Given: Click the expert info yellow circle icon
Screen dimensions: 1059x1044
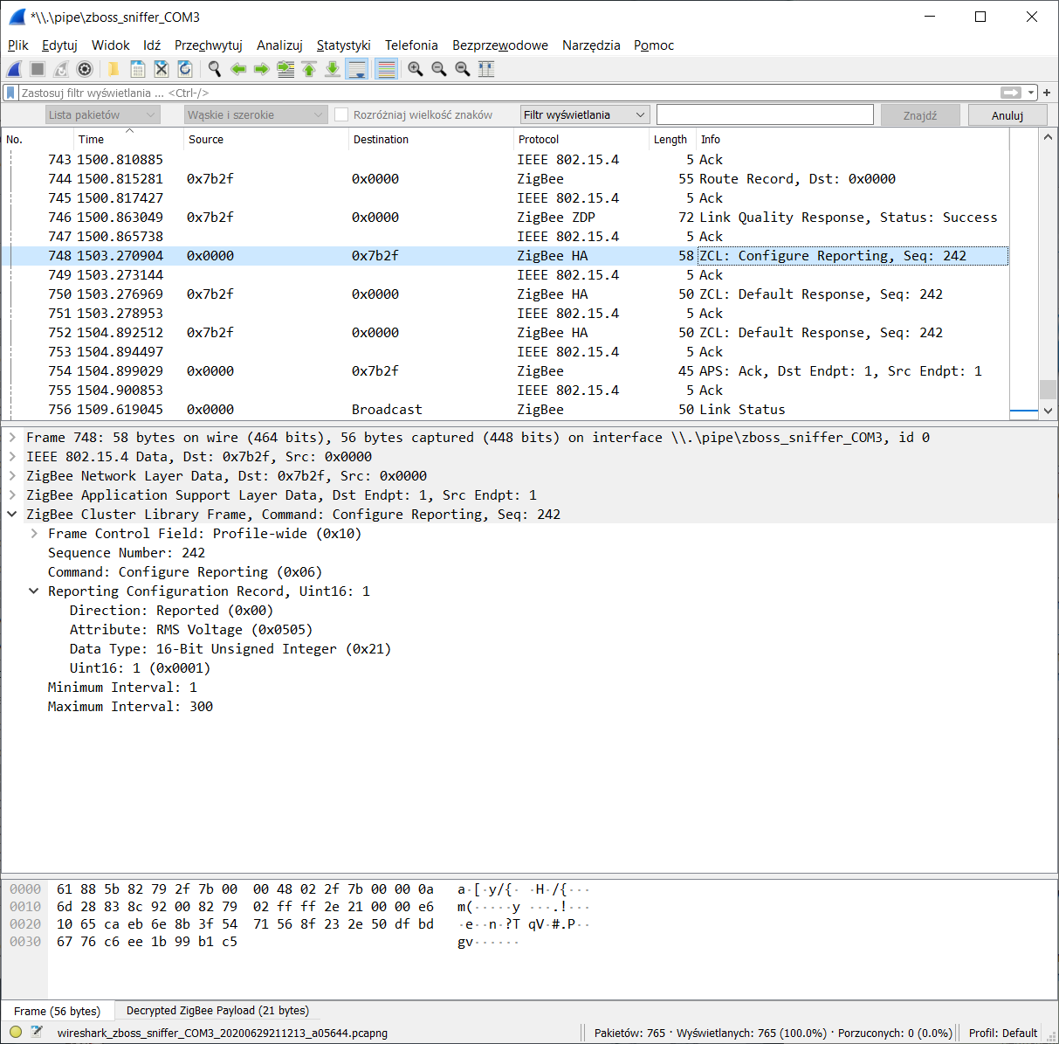Looking at the screenshot, I should coord(16,1033).
